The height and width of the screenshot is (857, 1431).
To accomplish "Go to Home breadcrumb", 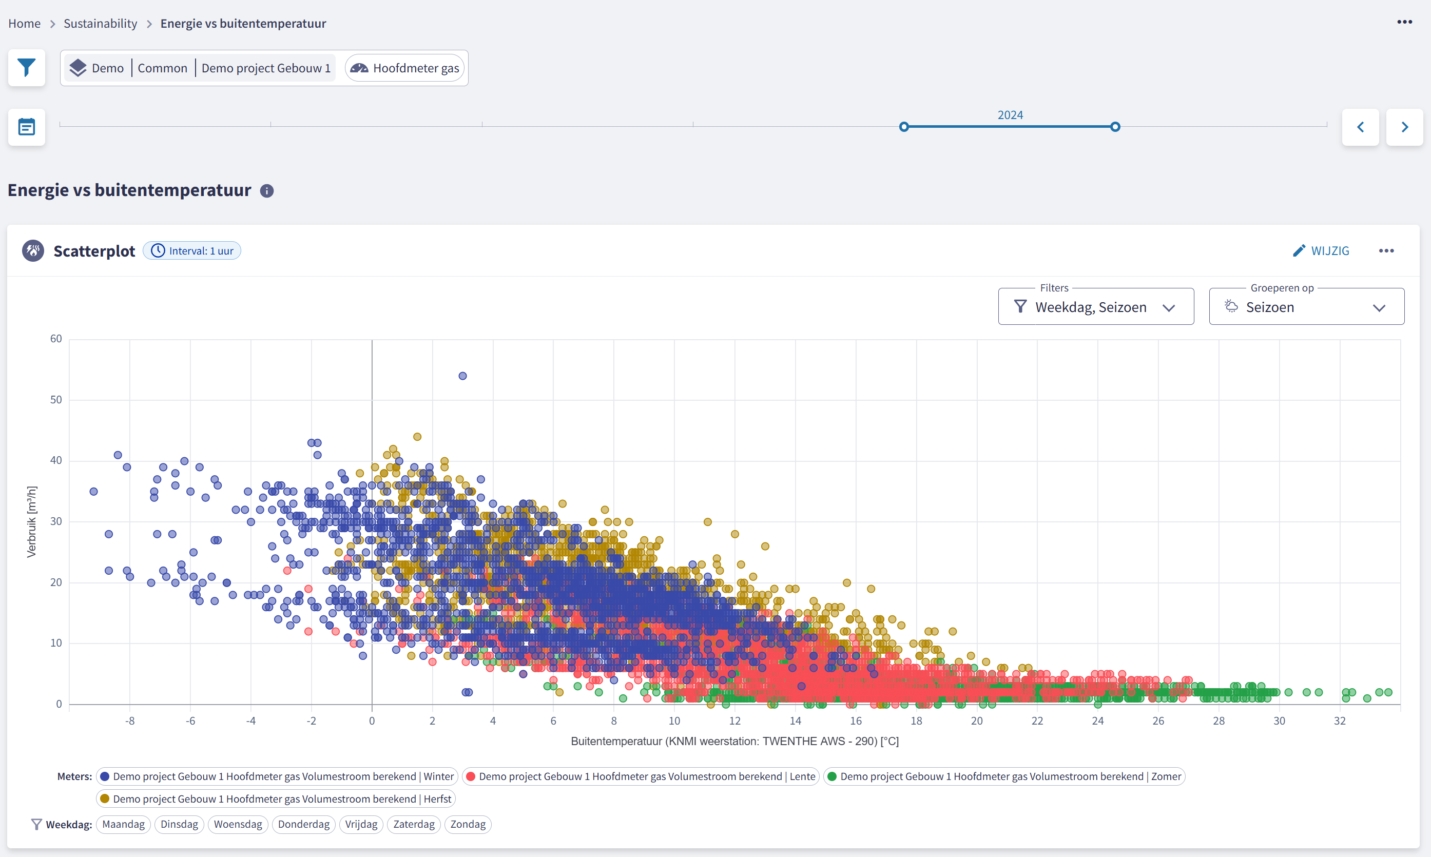I will point(24,23).
